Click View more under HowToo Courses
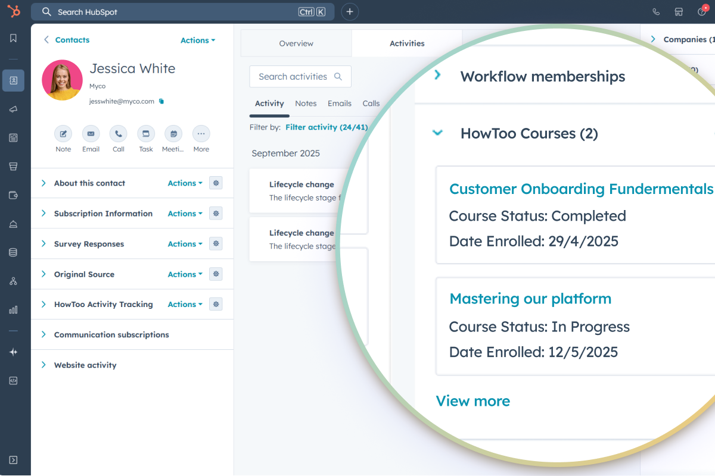 (473, 401)
